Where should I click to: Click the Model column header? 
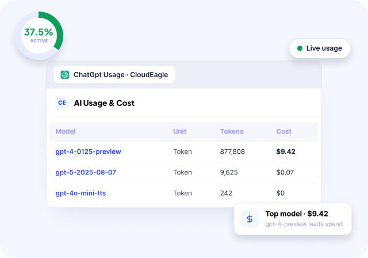[66, 131]
